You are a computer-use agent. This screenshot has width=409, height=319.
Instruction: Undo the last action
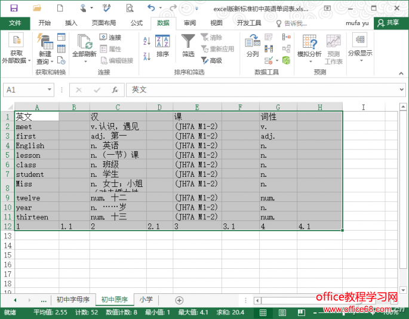pyautogui.click(x=151, y=8)
